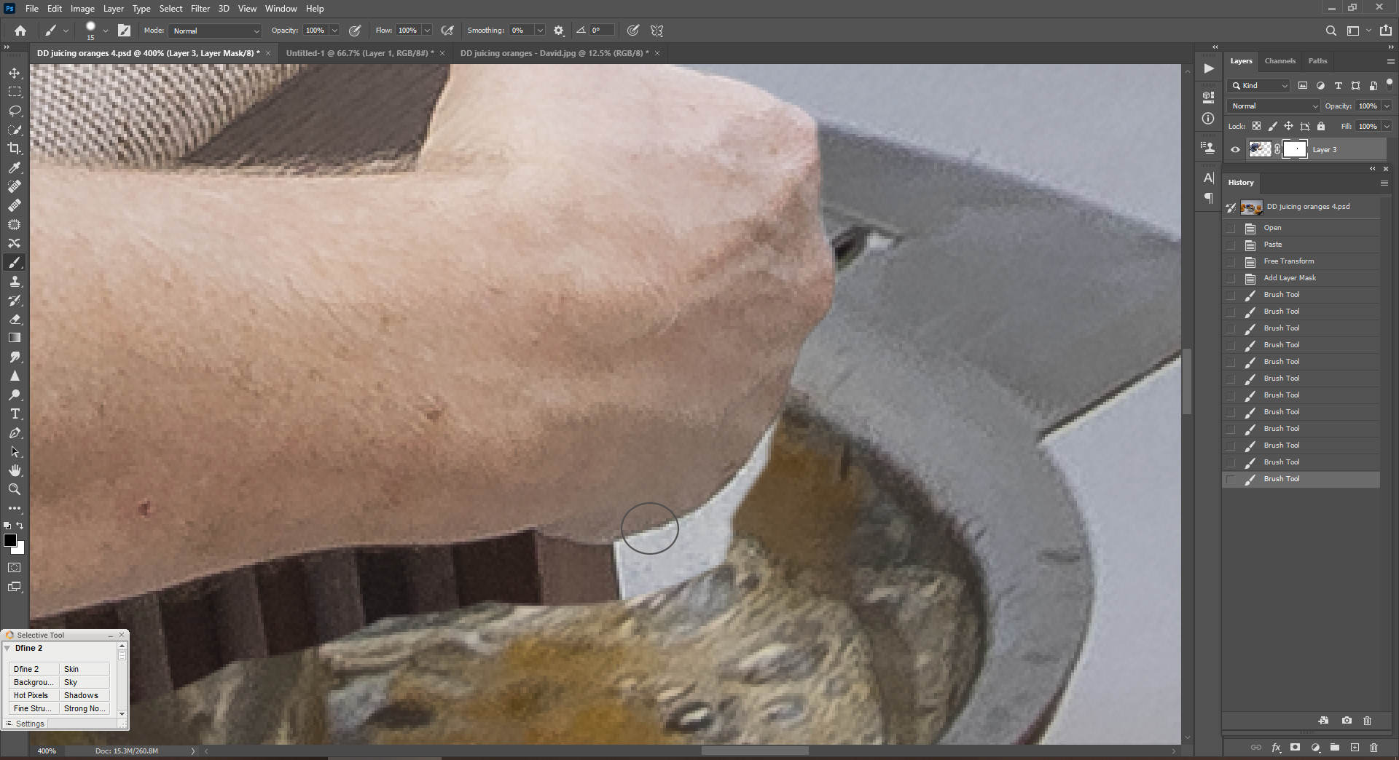The width and height of the screenshot is (1399, 760).
Task: Set history brush source at Add Layer Mask
Action: coord(1231,278)
